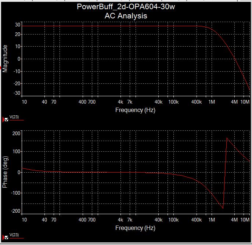Click the 1M frequency tick under the Magnitude plot

pyautogui.click(x=212, y=102)
